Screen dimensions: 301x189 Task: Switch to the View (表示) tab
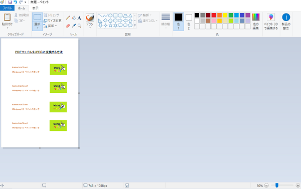click(x=35, y=8)
